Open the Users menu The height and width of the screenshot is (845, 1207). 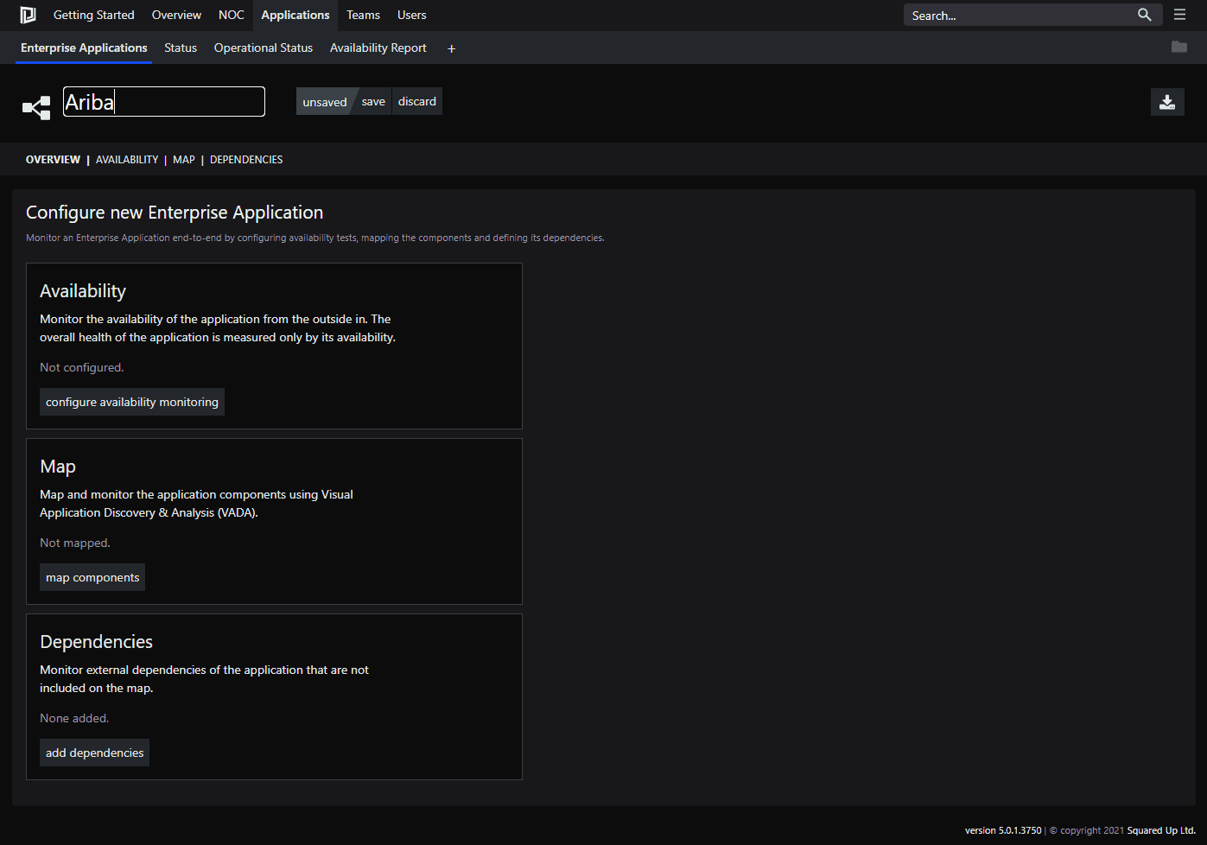click(411, 15)
